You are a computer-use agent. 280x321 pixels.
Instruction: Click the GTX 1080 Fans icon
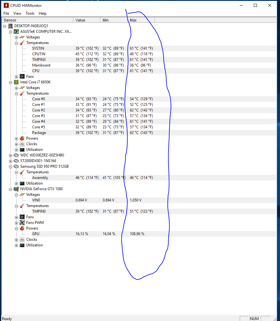click(x=22, y=217)
